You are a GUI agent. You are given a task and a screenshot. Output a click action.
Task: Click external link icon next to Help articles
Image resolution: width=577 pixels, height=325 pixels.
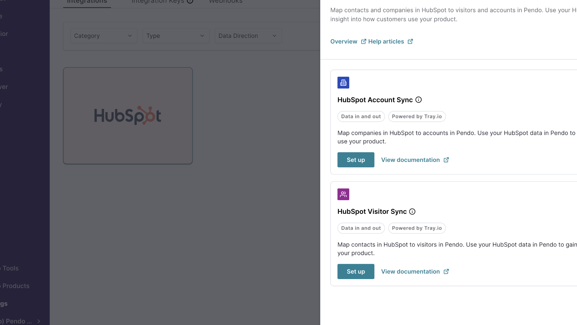(x=410, y=42)
